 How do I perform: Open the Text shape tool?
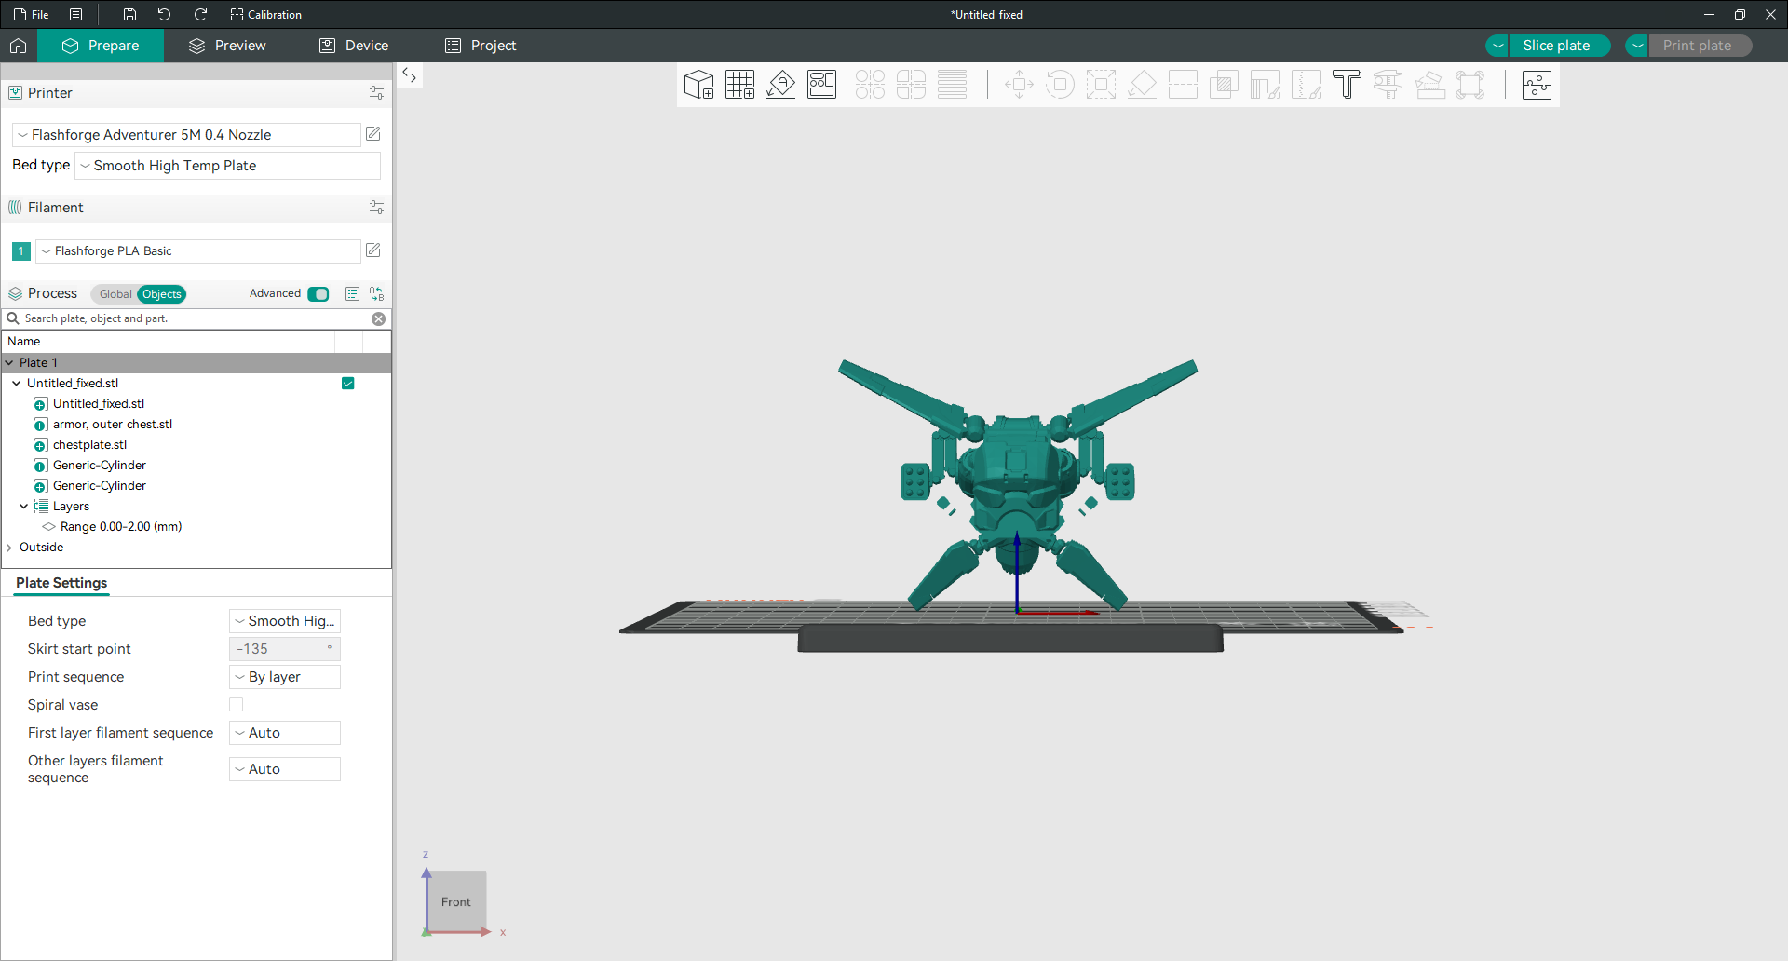pyautogui.click(x=1347, y=85)
